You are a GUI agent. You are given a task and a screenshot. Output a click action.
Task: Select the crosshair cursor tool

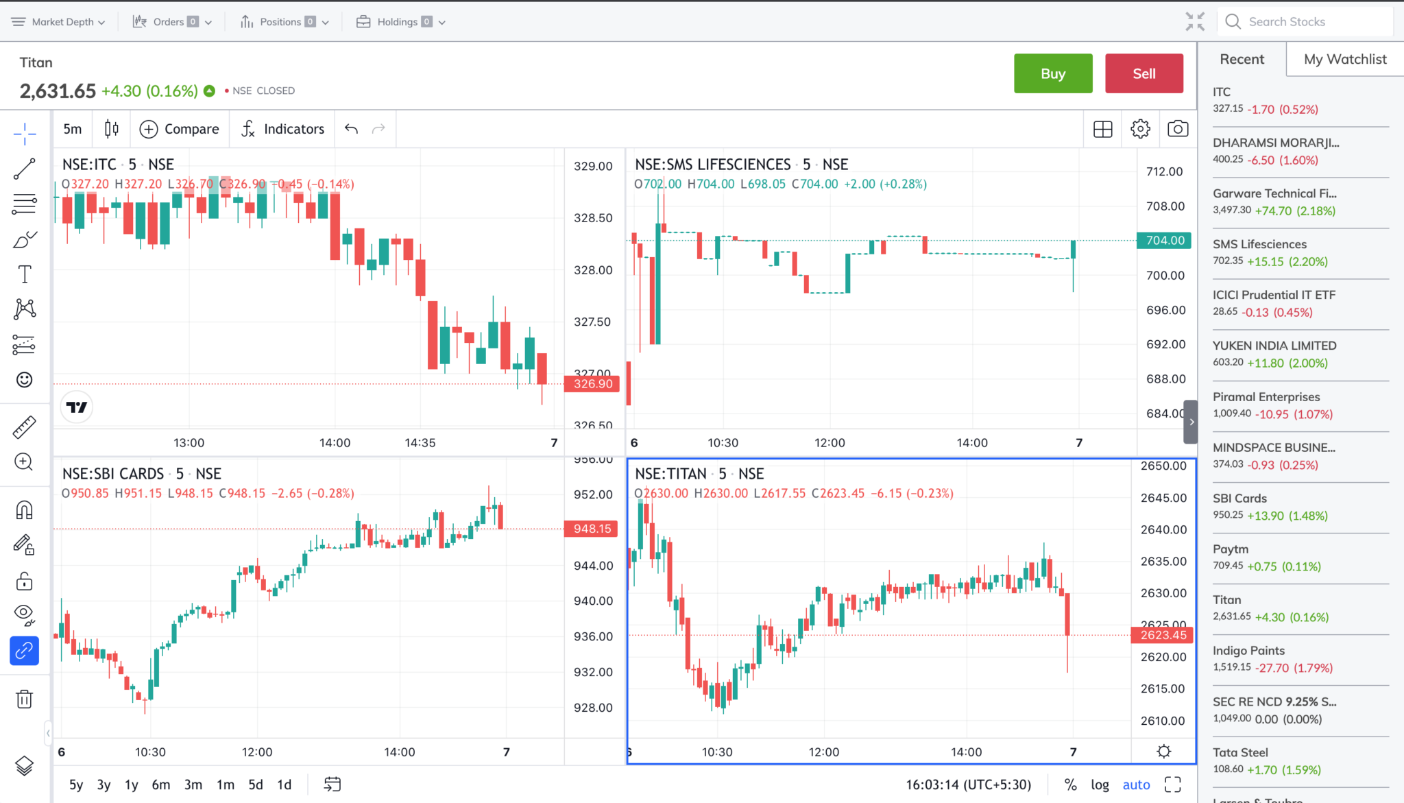24,134
